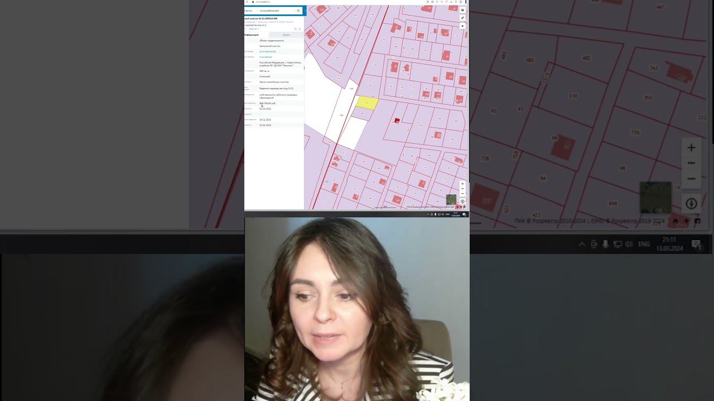The image size is (714, 401).
Task: Click area value 400 кв. м
Action: pos(264,71)
